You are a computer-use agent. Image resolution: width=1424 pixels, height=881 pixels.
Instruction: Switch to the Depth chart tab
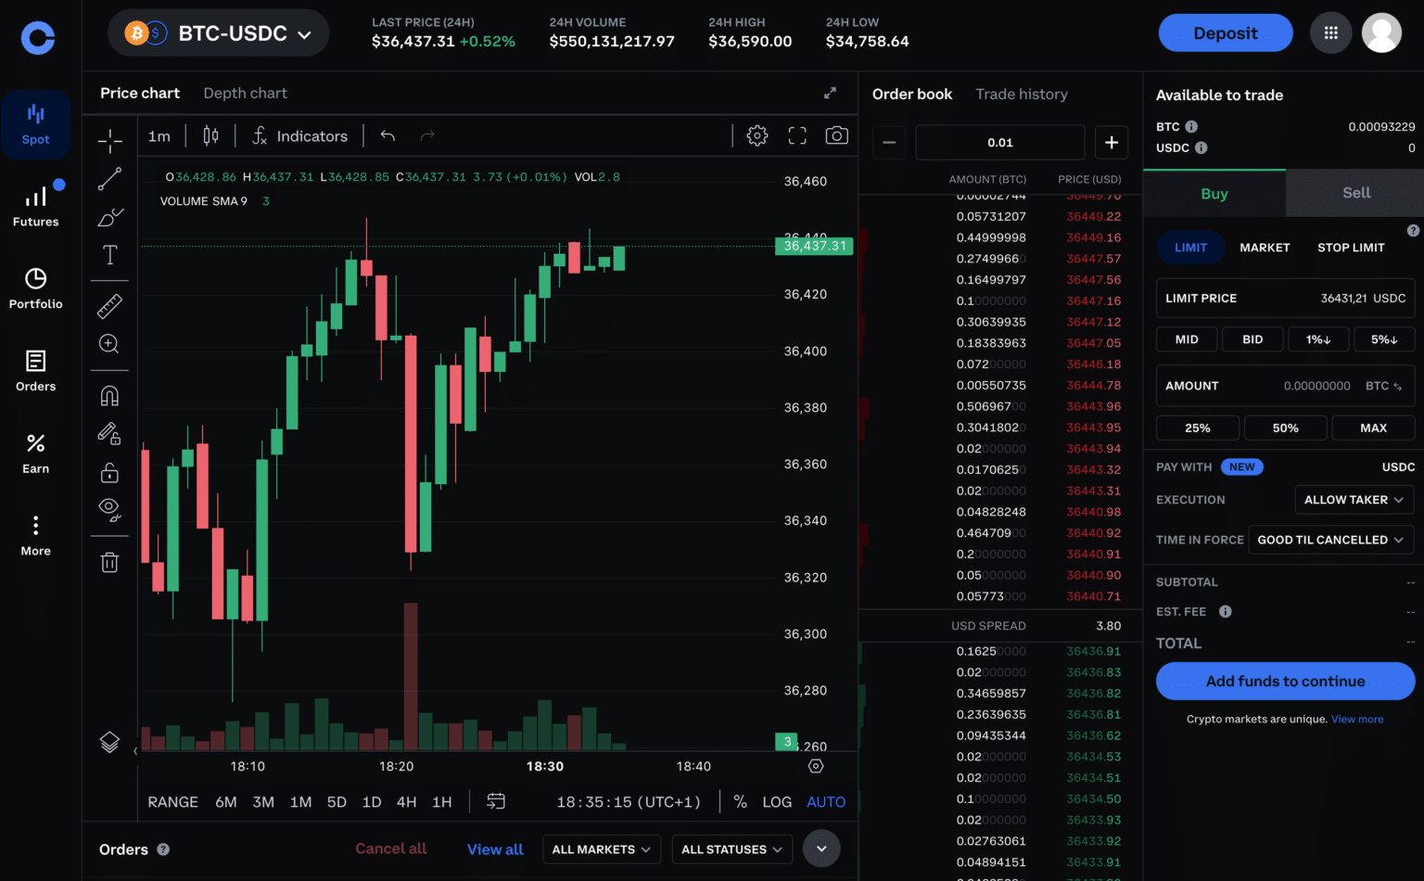coord(245,93)
